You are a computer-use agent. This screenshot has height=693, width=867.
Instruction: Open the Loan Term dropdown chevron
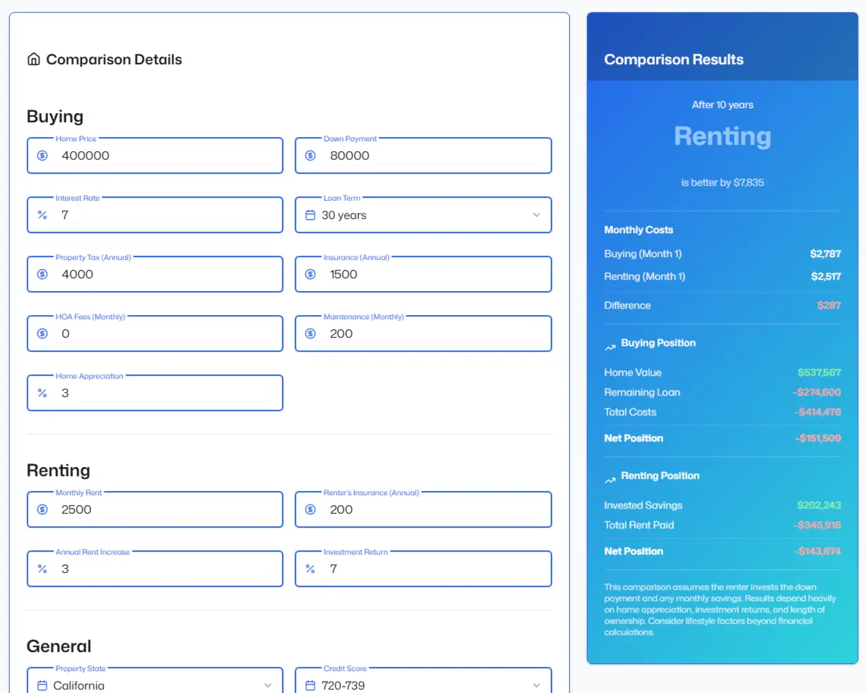point(536,215)
